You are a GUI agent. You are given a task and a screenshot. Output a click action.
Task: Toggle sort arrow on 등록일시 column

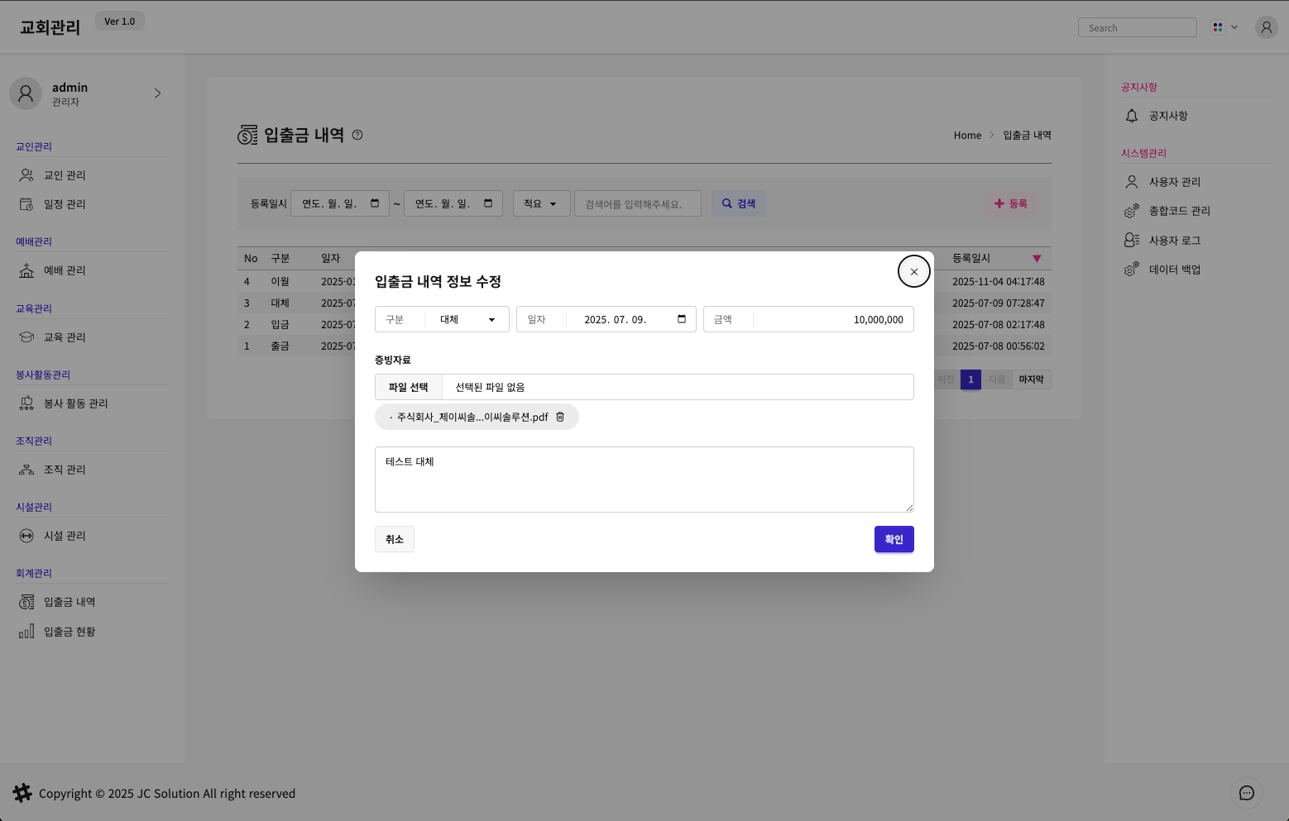coord(1036,259)
